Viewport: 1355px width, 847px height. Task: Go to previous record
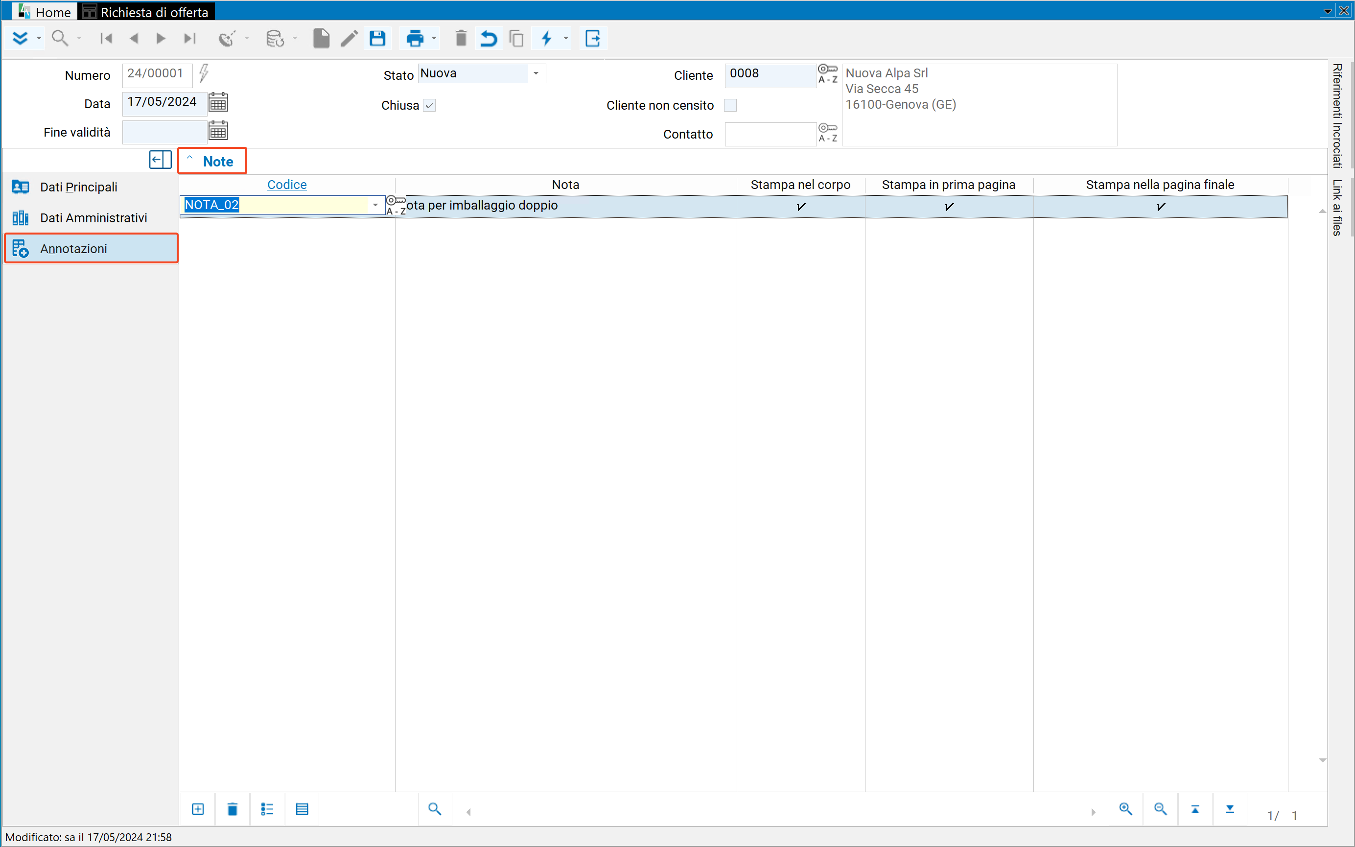134,38
